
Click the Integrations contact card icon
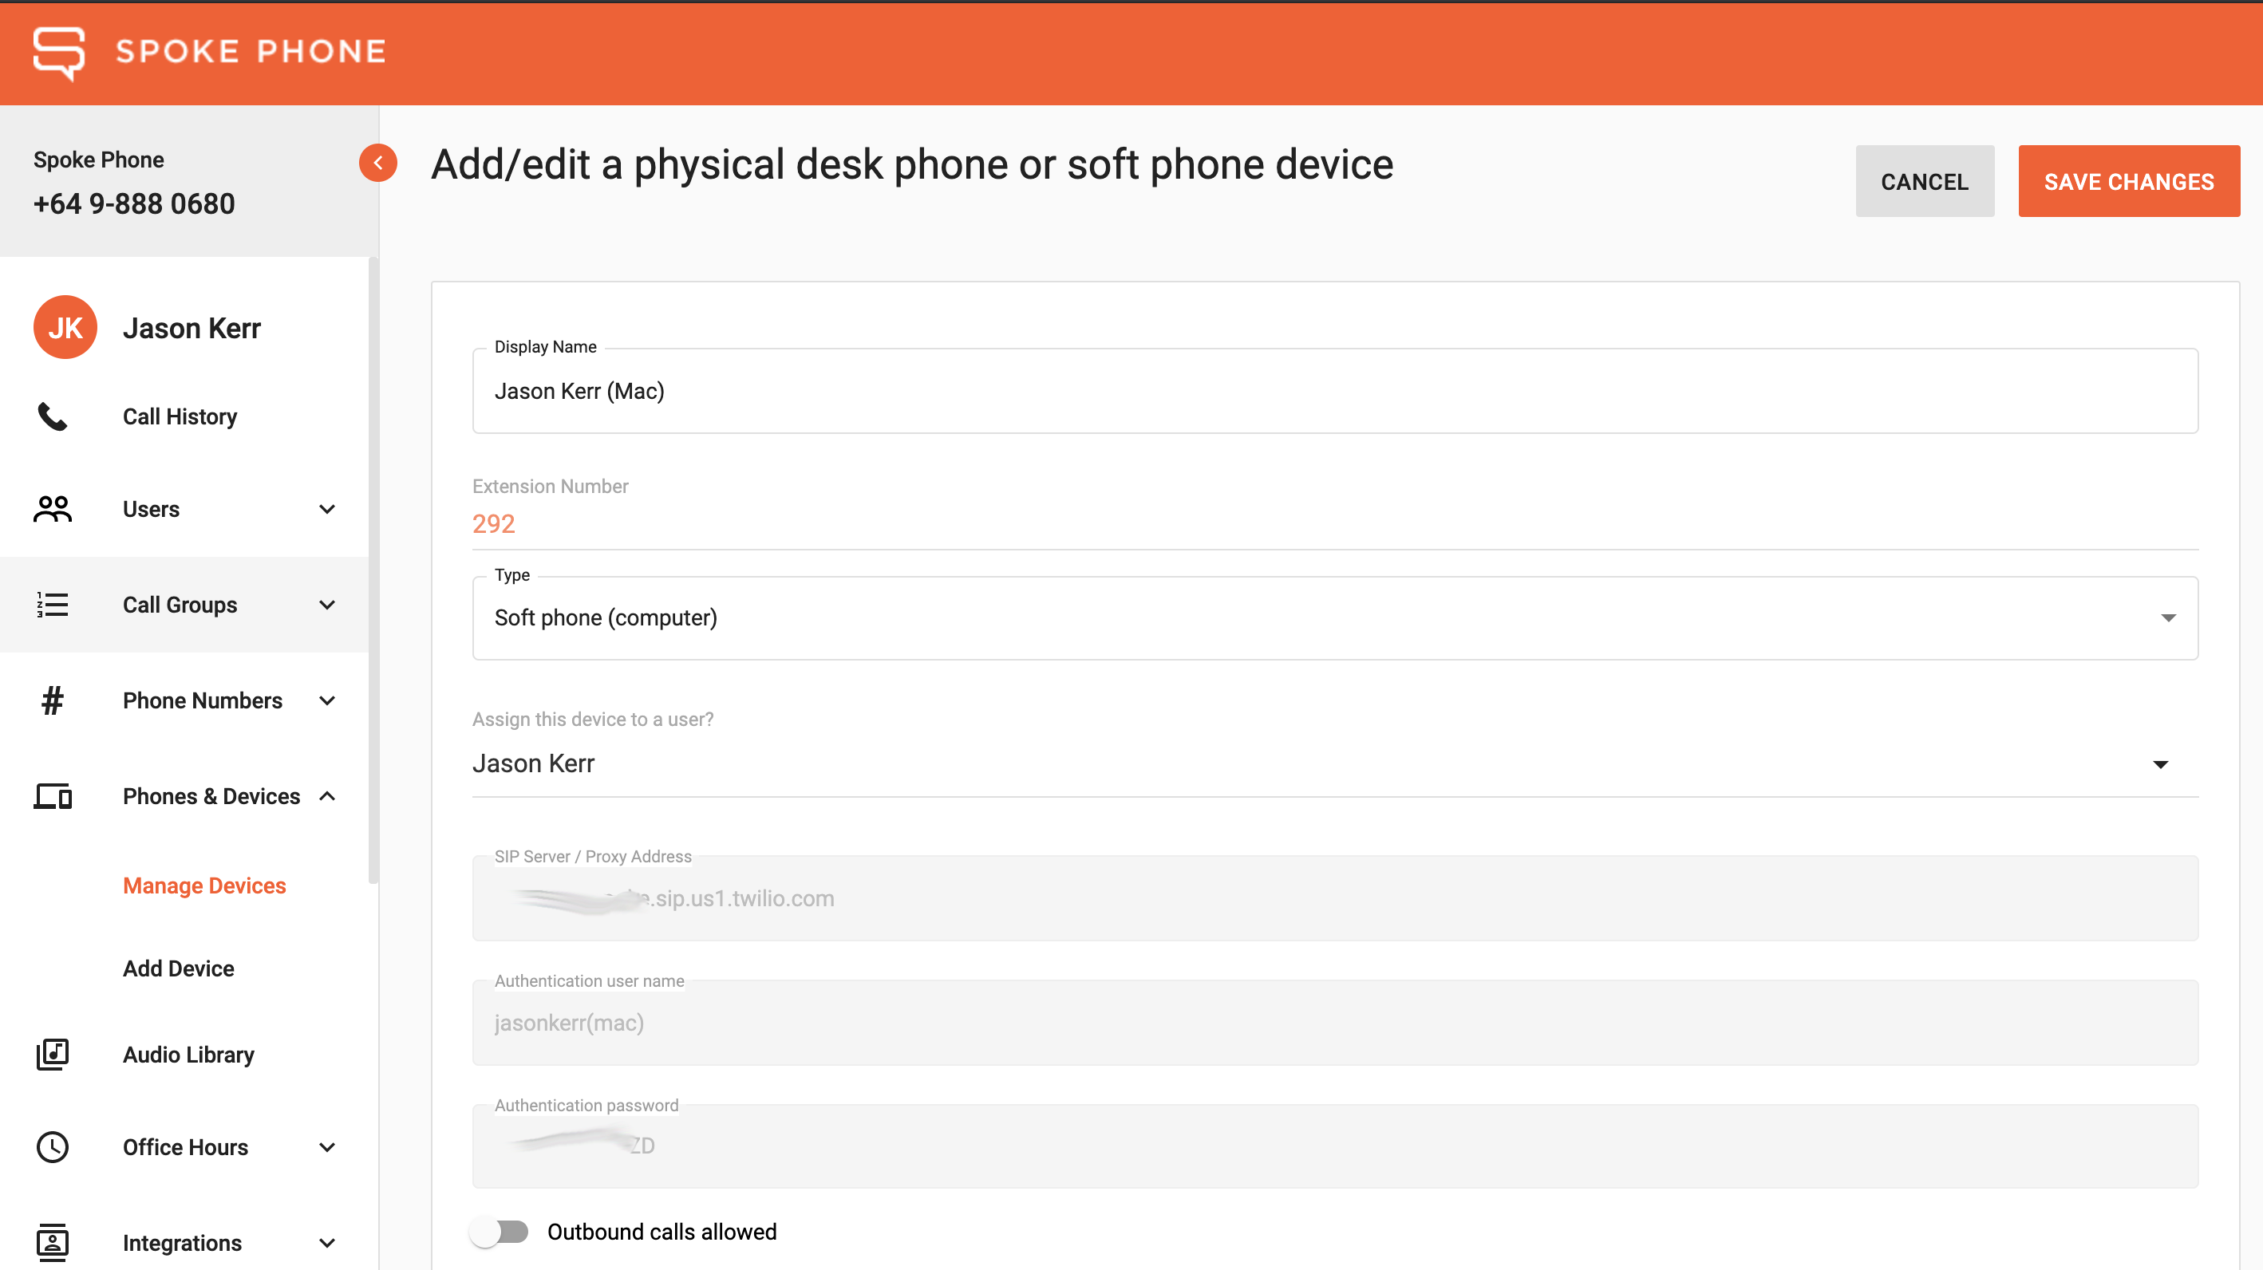pyautogui.click(x=53, y=1243)
